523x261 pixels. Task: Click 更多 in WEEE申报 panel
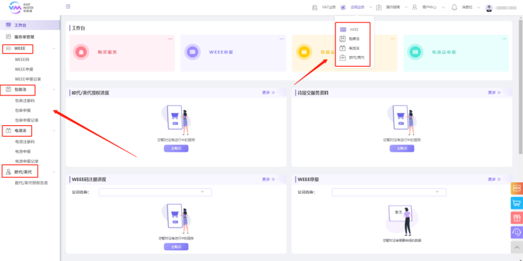click(494, 179)
